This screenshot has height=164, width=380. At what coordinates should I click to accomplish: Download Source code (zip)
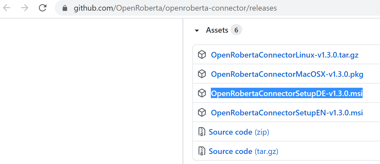click(239, 132)
